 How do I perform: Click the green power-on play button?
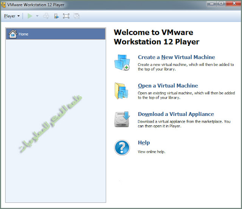click(x=30, y=16)
